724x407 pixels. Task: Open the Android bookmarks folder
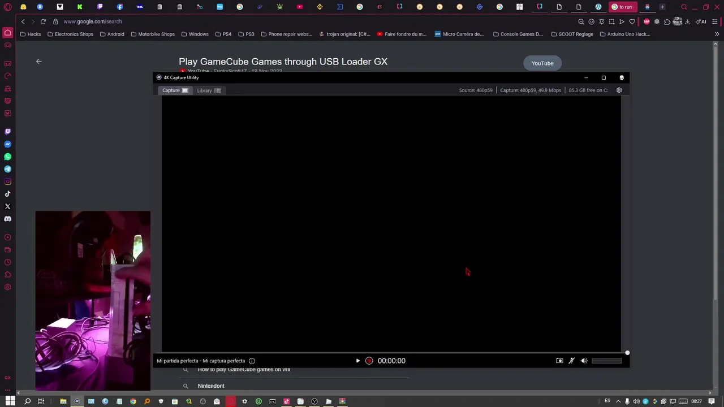click(x=111, y=34)
